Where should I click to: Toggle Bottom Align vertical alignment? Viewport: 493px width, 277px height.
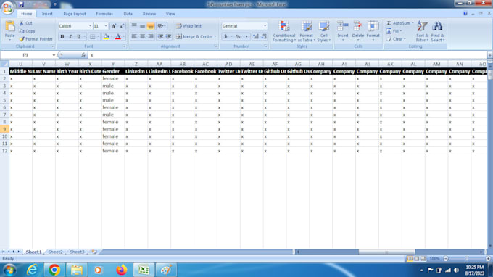tap(151, 26)
